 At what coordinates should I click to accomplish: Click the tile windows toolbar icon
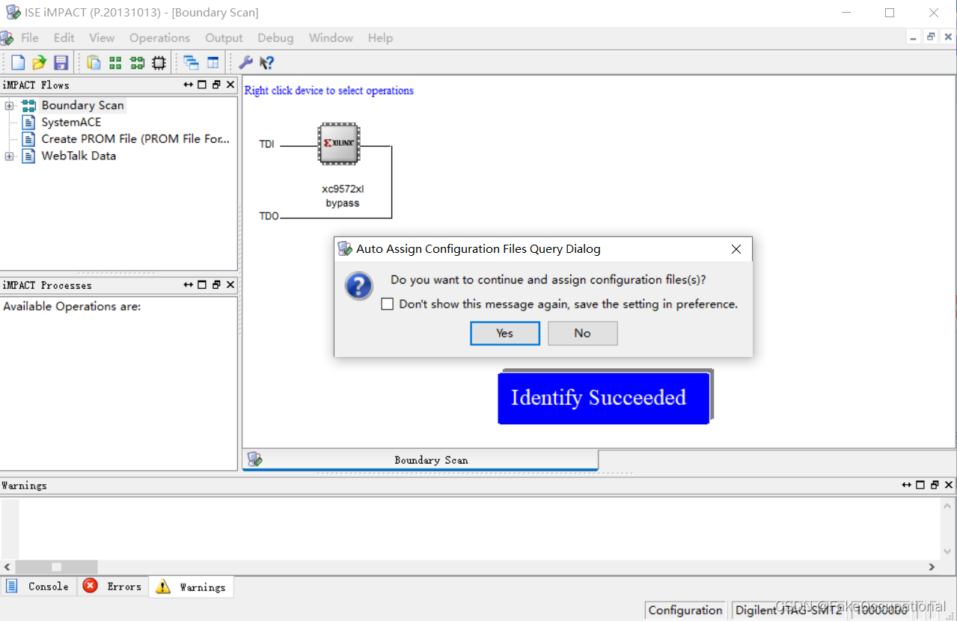coord(213,63)
